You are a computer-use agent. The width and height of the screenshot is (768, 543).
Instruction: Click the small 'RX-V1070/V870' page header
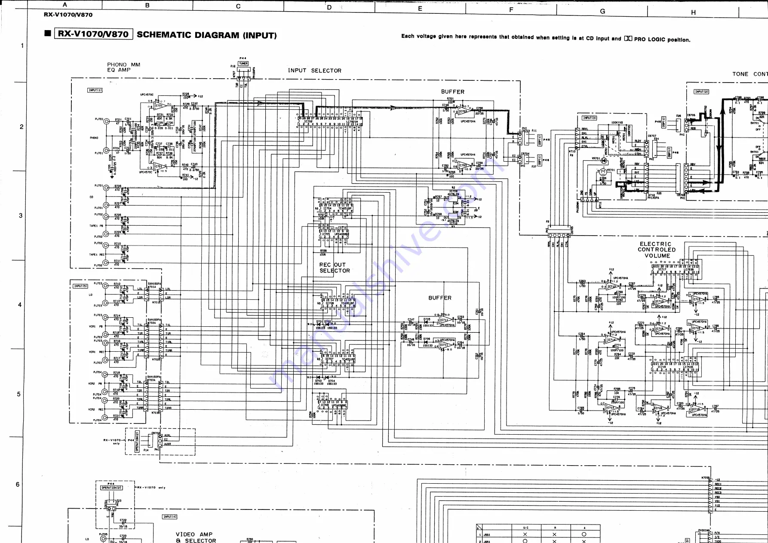coord(68,15)
